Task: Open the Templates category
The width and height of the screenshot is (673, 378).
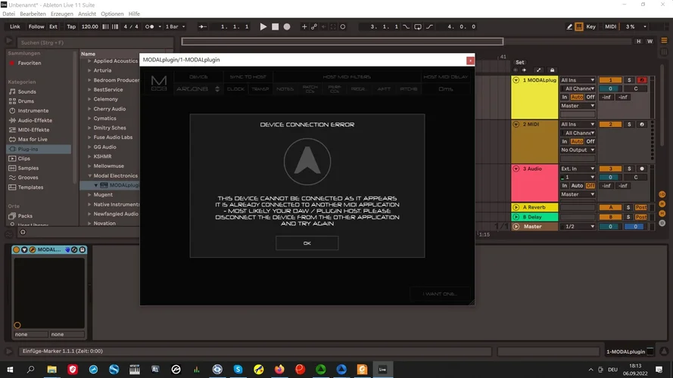Action: click(x=30, y=187)
